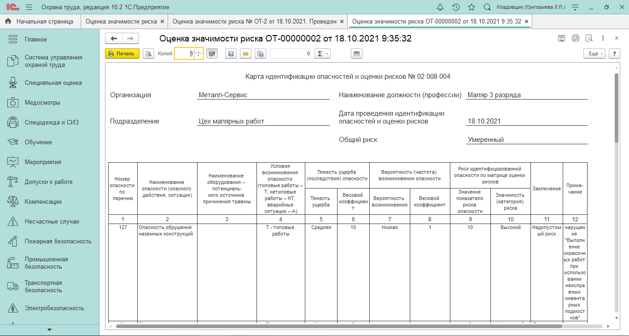Open the notifications bell
Viewport: 629px width, 336px height.
[x=440, y=7]
